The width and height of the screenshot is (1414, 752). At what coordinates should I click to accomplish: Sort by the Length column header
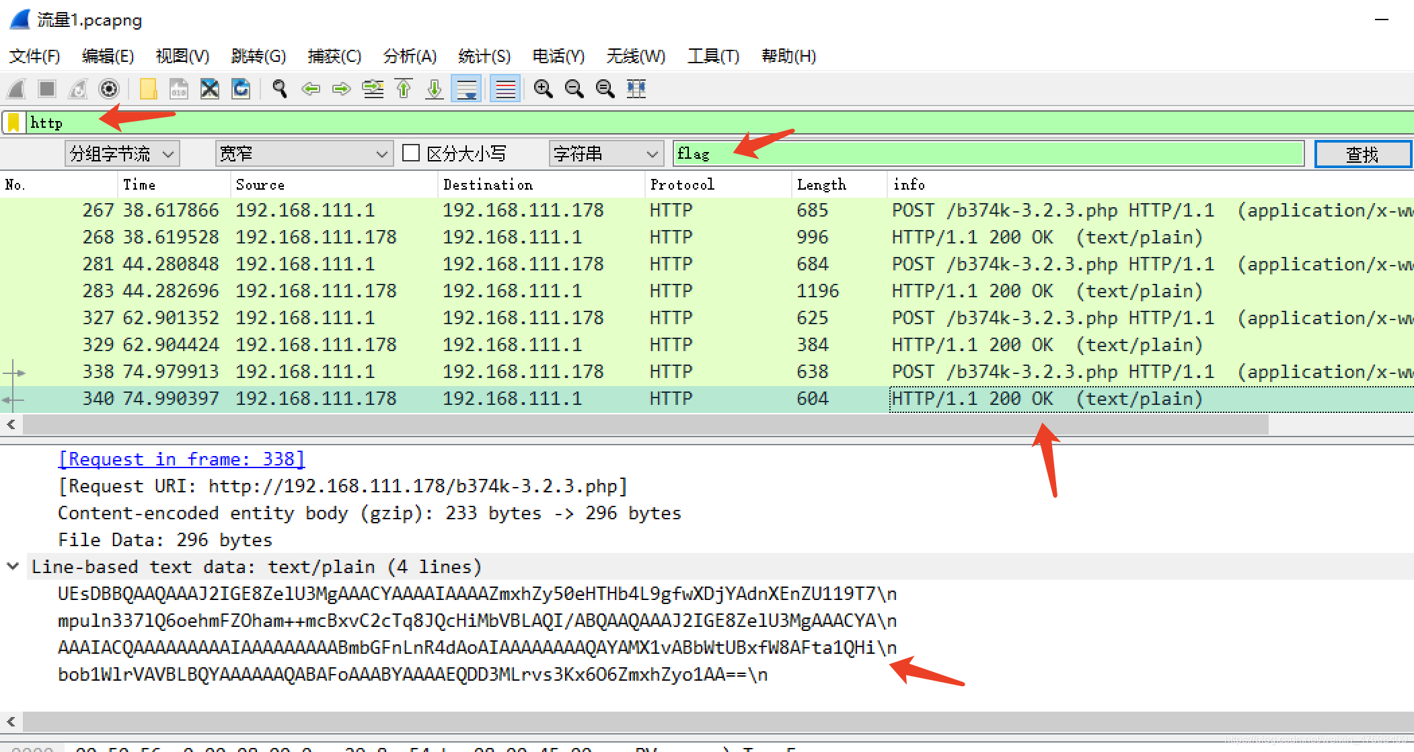coord(840,184)
